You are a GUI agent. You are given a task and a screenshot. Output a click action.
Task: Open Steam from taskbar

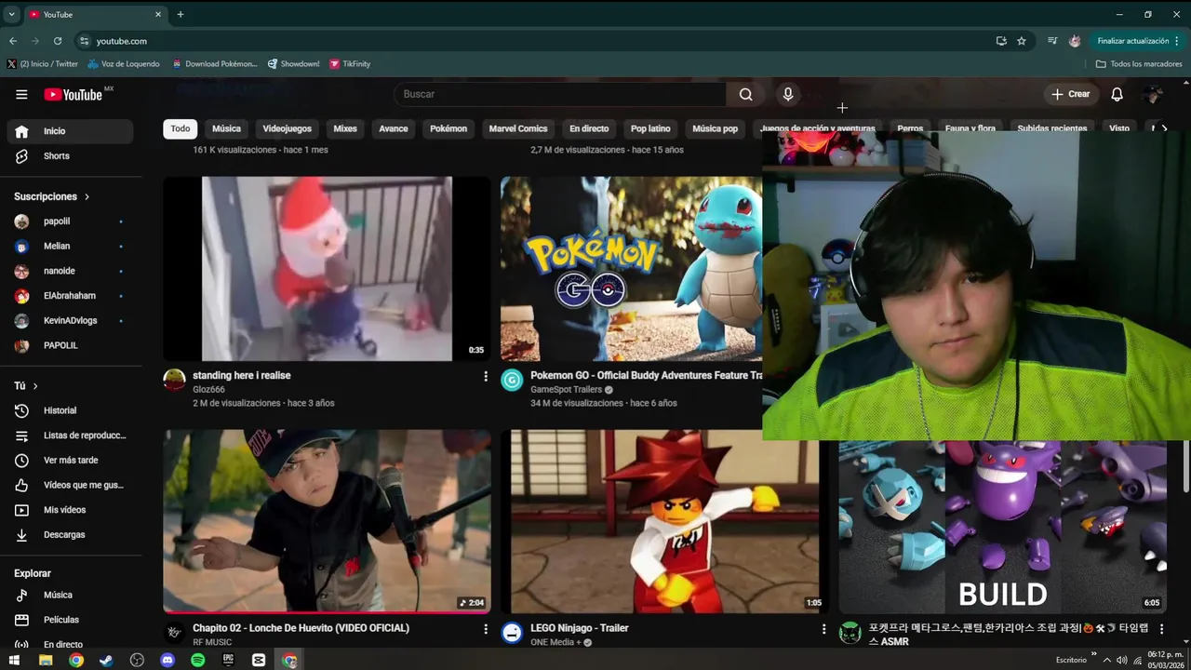click(x=106, y=660)
